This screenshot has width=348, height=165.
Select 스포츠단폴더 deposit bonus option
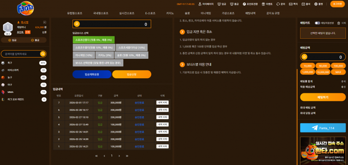94,40
